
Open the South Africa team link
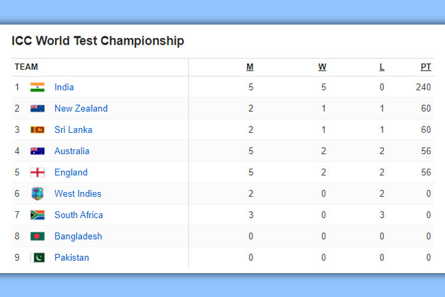tap(78, 215)
